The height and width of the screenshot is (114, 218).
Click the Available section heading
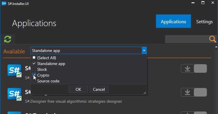point(14,51)
